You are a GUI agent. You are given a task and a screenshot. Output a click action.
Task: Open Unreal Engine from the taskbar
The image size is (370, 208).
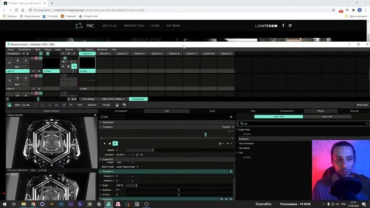(99, 204)
